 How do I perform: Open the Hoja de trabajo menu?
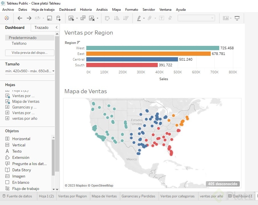coord(43,10)
